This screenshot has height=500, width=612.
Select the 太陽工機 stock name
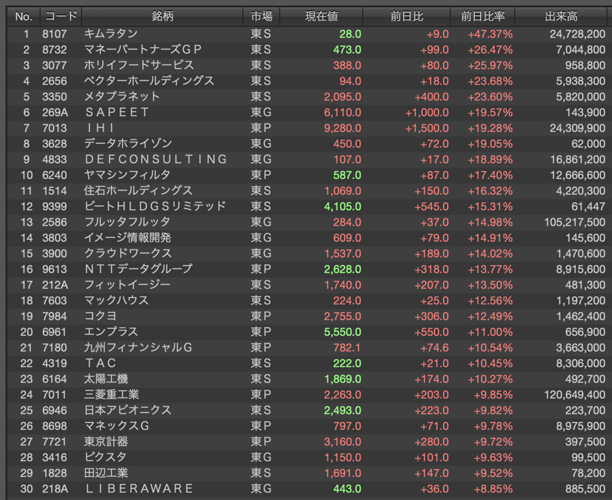click(106, 379)
